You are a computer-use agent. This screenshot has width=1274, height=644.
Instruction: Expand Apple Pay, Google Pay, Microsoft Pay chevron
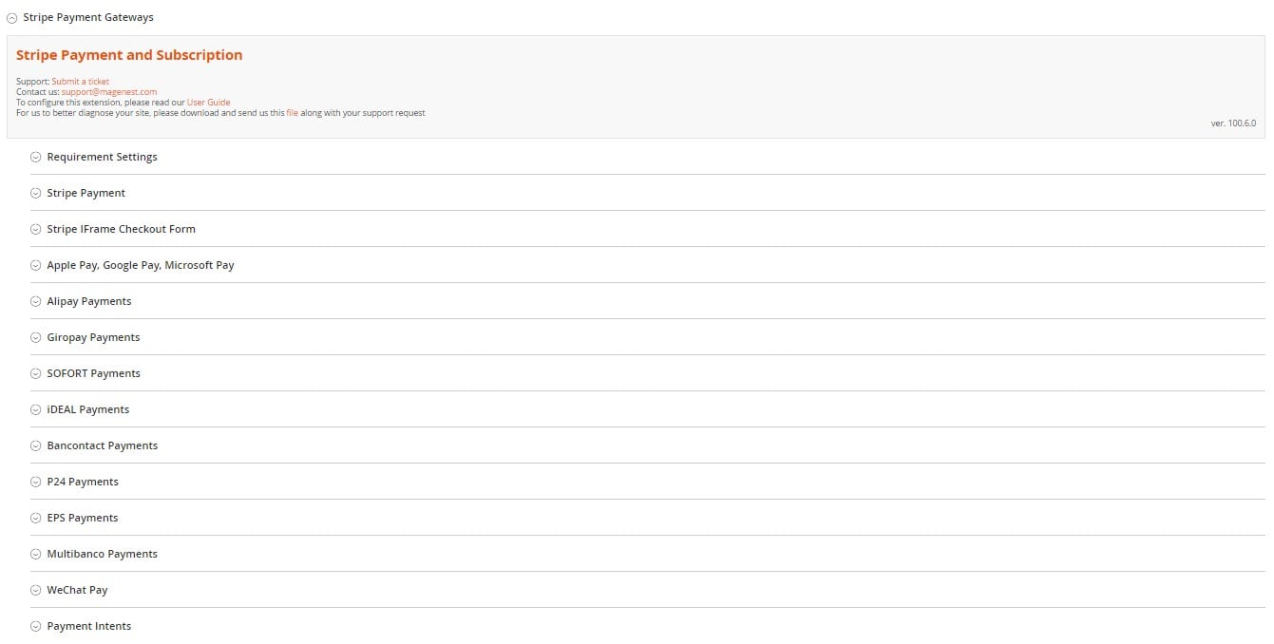(36, 266)
